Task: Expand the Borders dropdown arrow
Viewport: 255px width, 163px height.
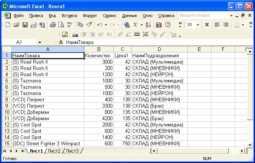Action: click(243, 25)
